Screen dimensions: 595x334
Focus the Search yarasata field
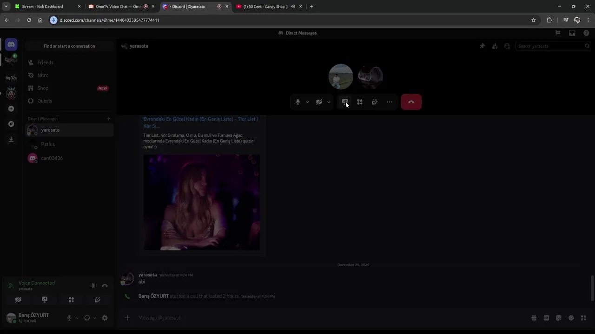553,46
